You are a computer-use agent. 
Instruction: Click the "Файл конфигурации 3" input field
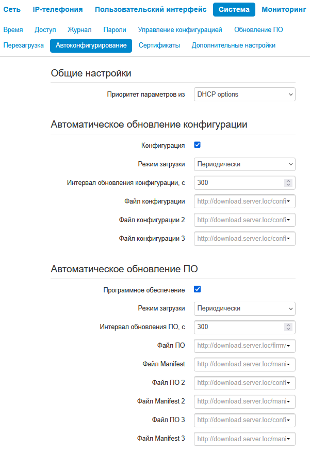[240, 239]
